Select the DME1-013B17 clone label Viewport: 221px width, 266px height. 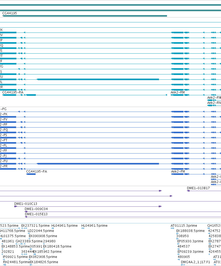[x=198, y=188]
